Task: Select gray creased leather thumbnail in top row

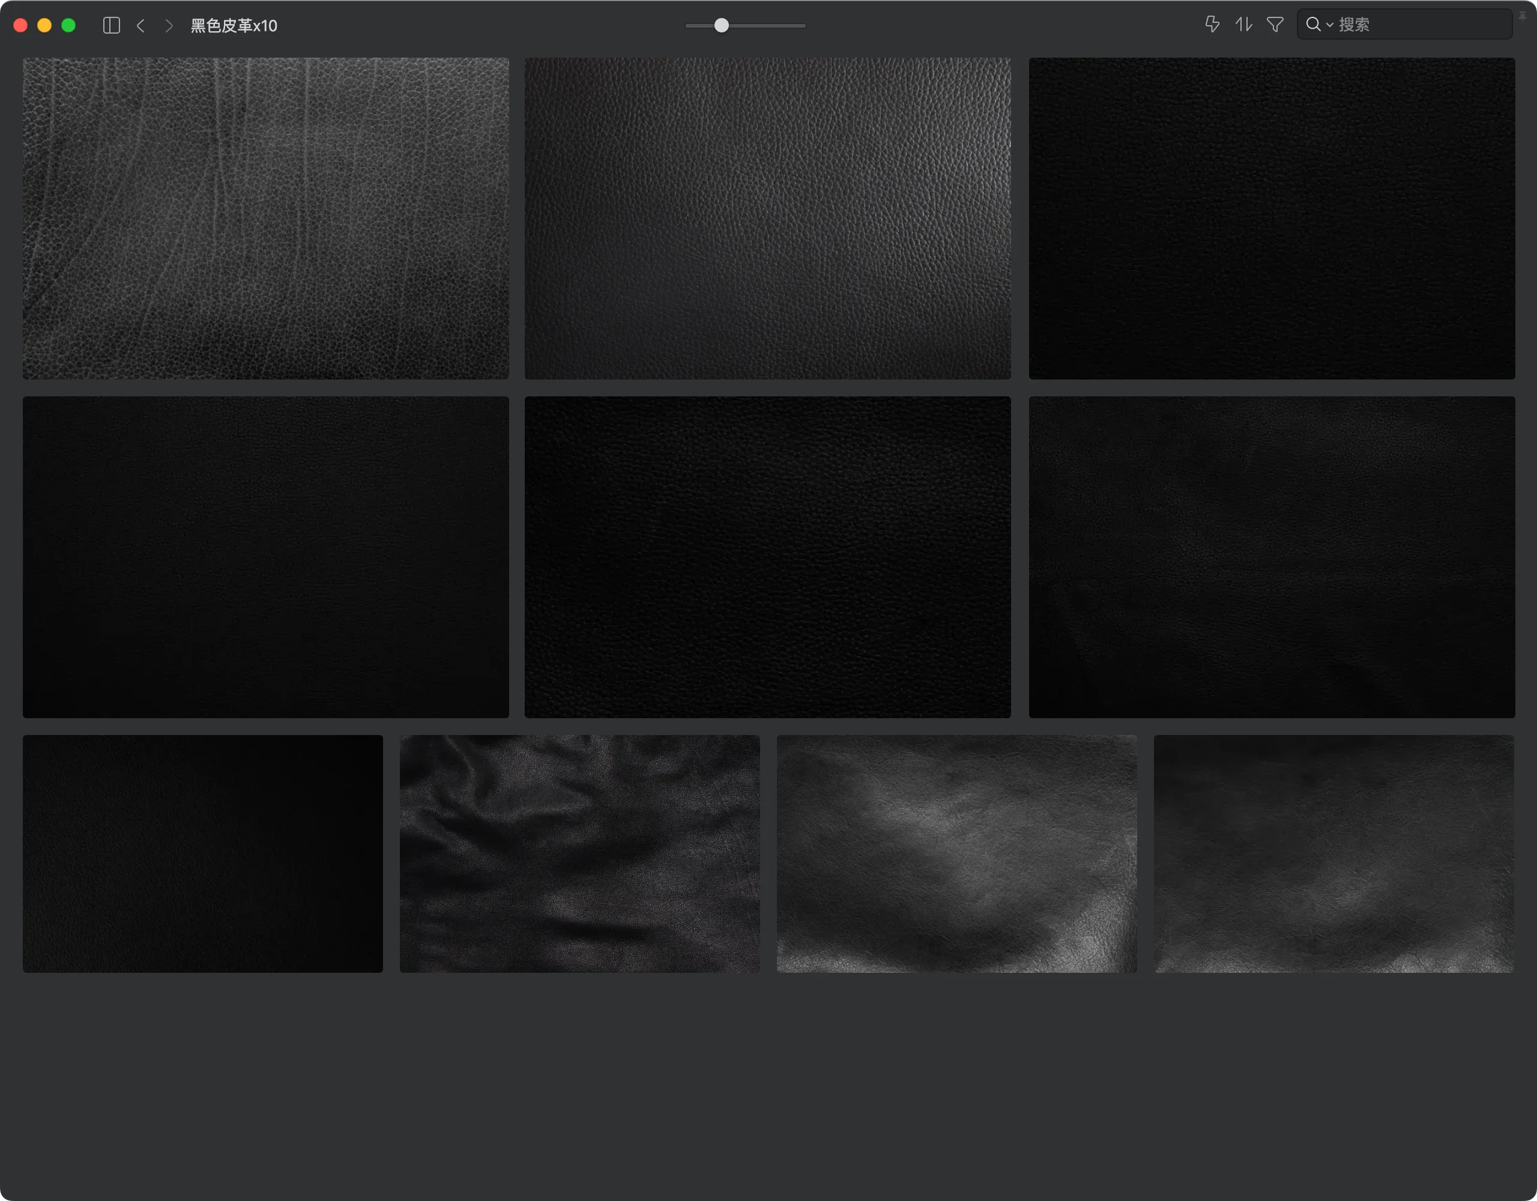Action: (x=265, y=218)
